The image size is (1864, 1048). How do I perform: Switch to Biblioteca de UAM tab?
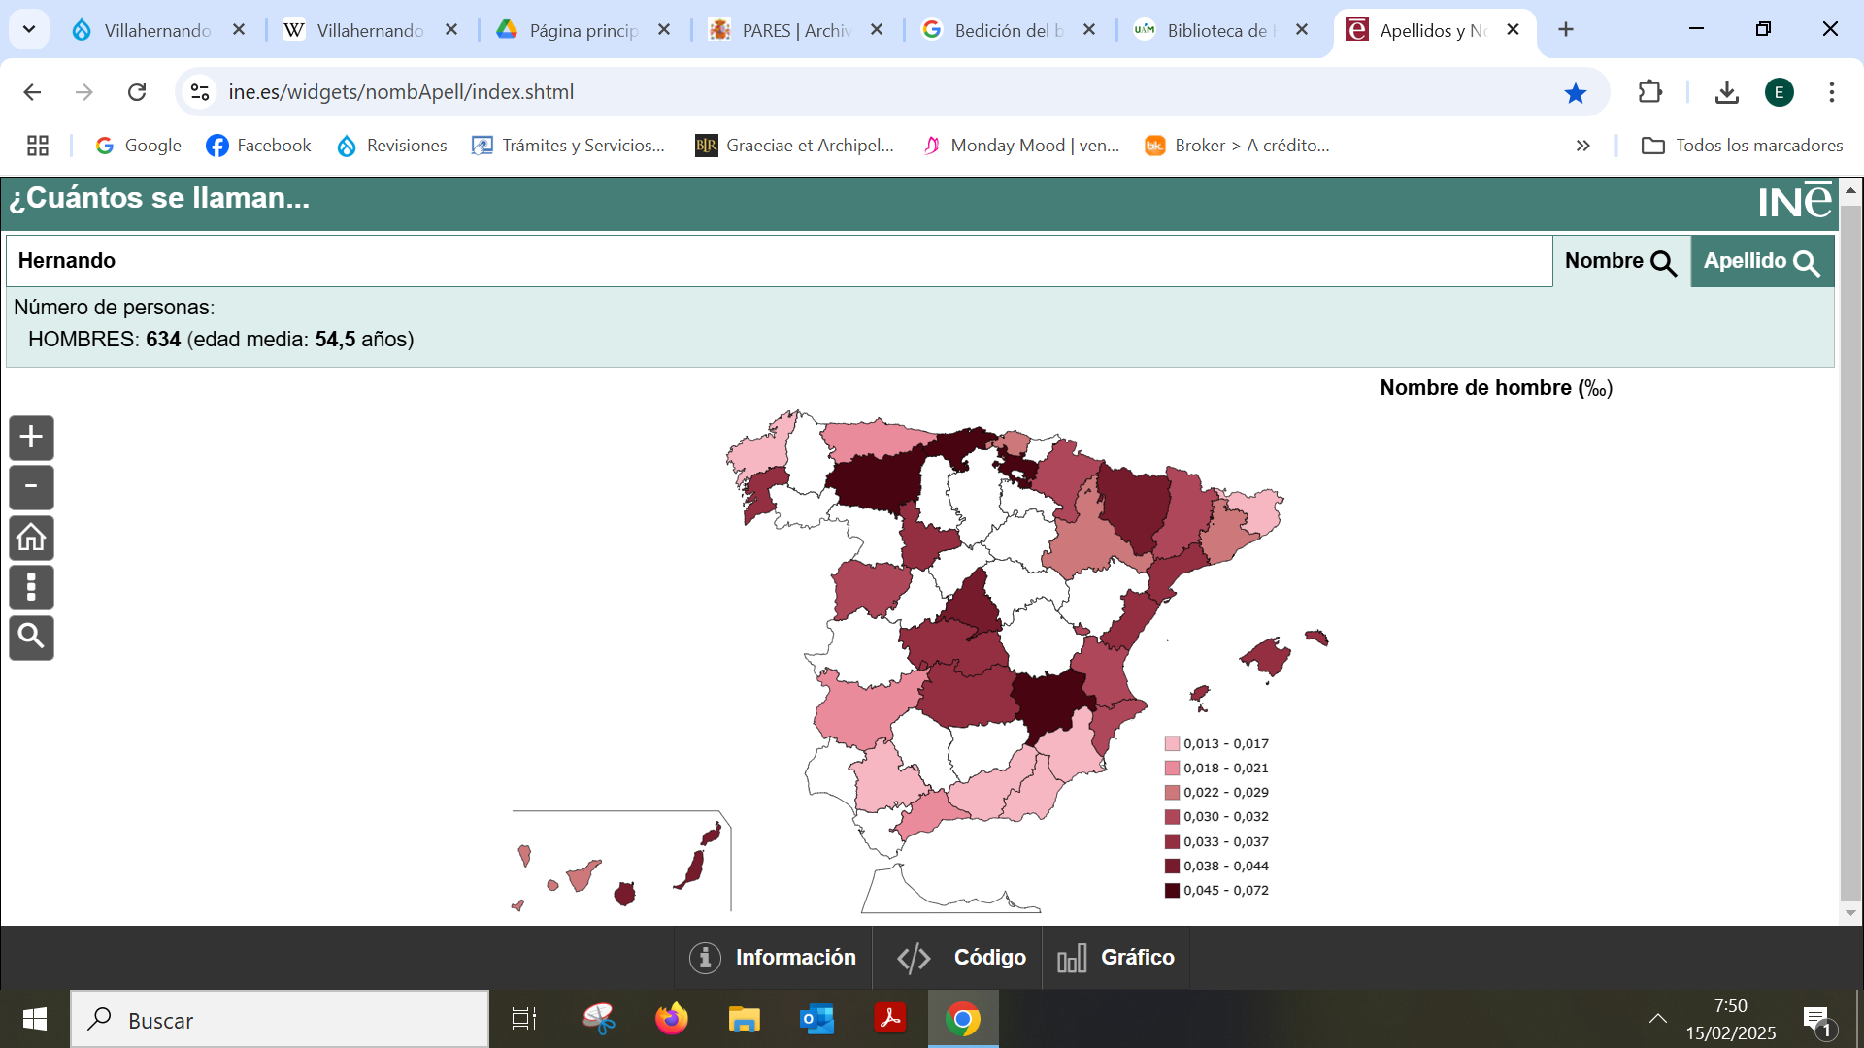[1220, 30]
